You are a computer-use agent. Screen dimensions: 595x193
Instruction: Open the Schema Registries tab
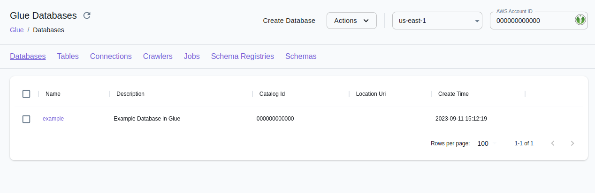pyautogui.click(x=242, y=57)
